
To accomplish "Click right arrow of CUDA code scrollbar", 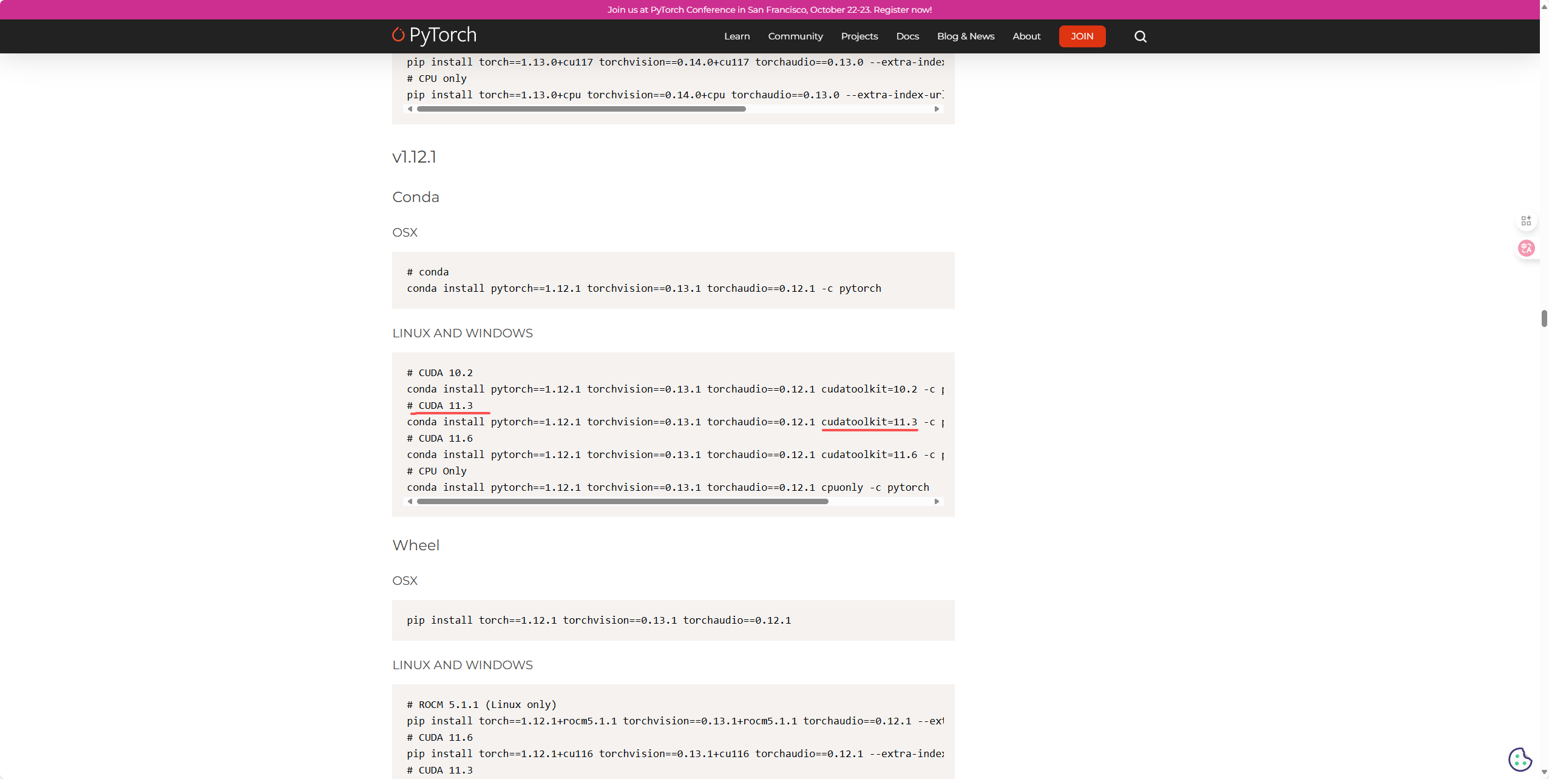I will (x=937, y=501).
